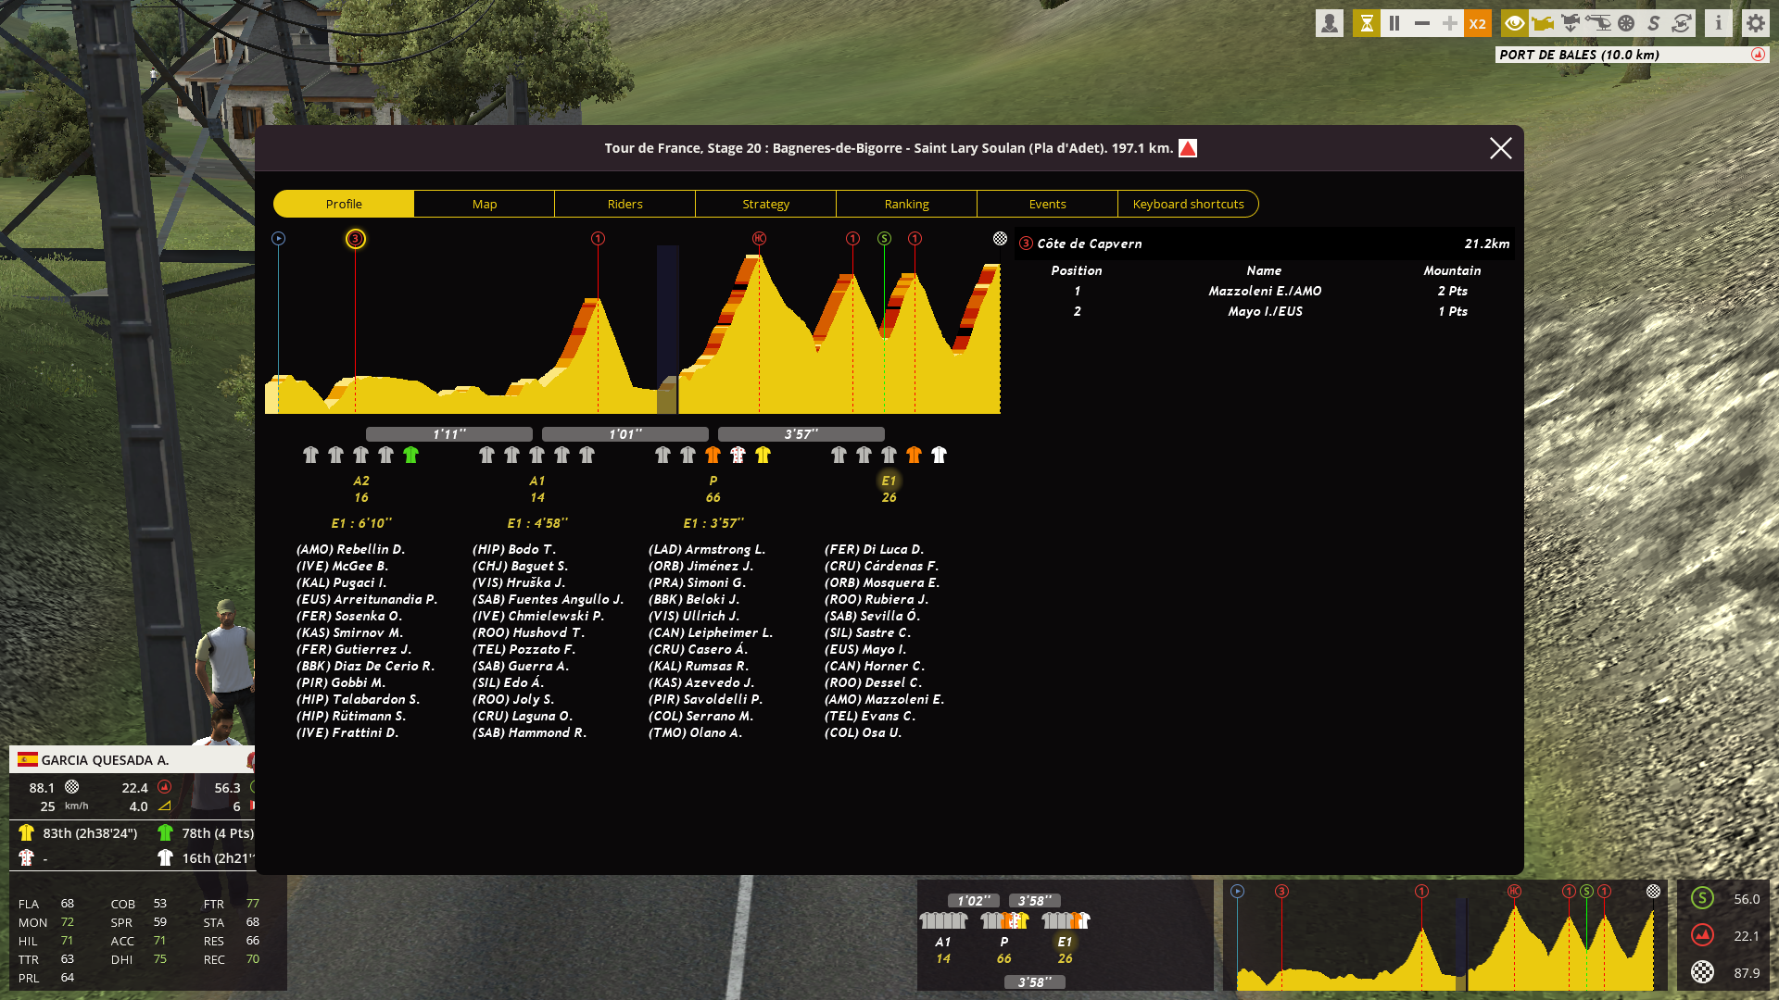Toggle the eye view mode icon
Screen dimensions: 1779x1000
click(1515, 24)
